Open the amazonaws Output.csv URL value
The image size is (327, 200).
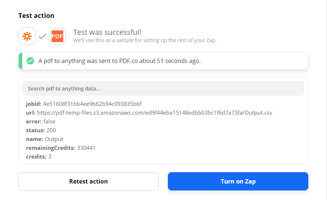click(155, 112)
